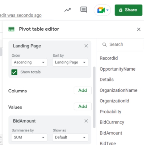Remove the BidAmount value field

(x=86, y=121)
